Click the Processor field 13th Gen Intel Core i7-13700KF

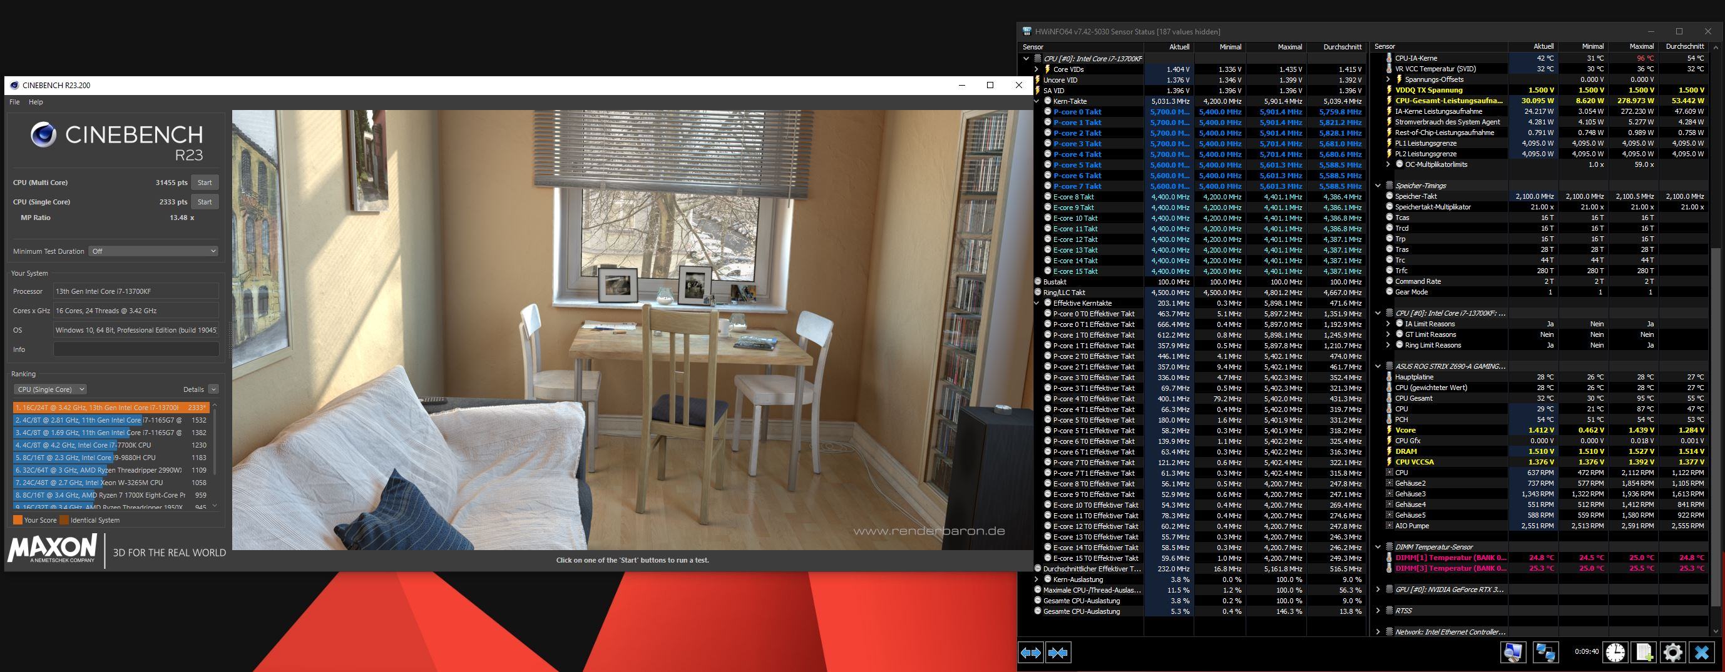coord(136,291)
